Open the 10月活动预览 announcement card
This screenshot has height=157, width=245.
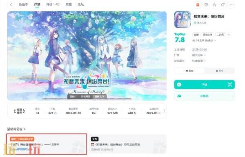tap(128, 144)
